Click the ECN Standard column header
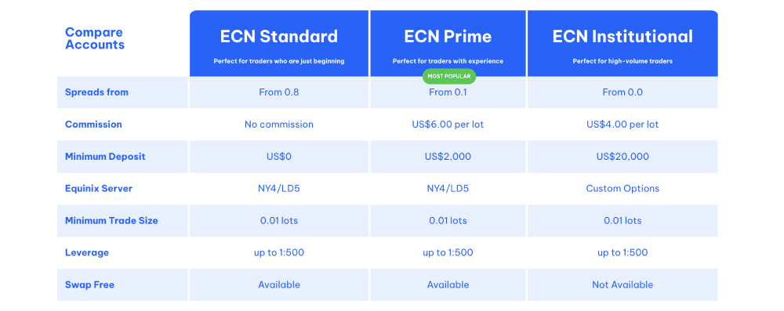 pos(279,44)
